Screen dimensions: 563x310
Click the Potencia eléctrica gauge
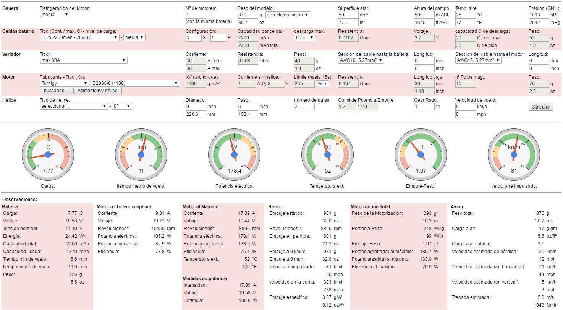click(235, 154)
